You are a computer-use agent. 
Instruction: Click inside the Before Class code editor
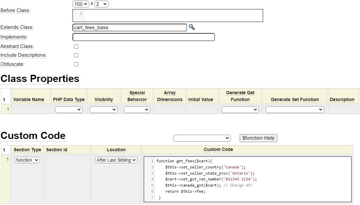click(172, 15)
